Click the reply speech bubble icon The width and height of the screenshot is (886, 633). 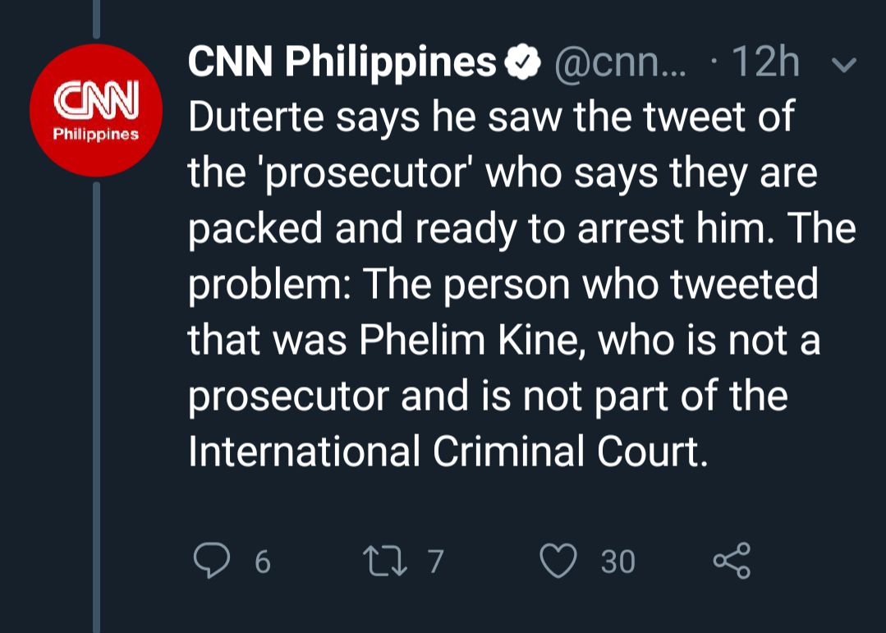pos(210,560)
